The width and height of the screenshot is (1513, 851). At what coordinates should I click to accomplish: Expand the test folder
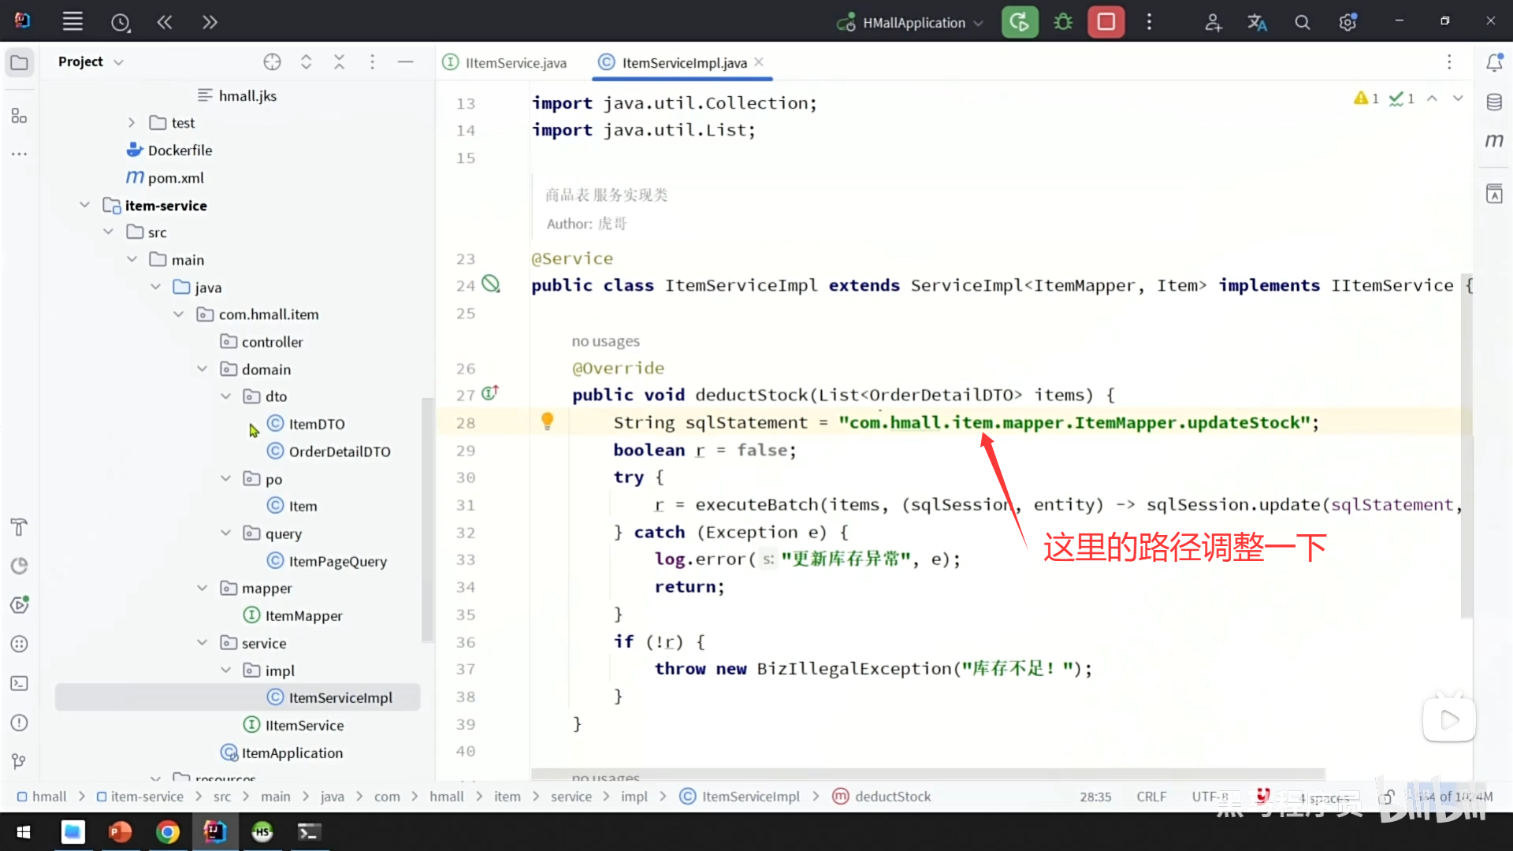(131, 123)
